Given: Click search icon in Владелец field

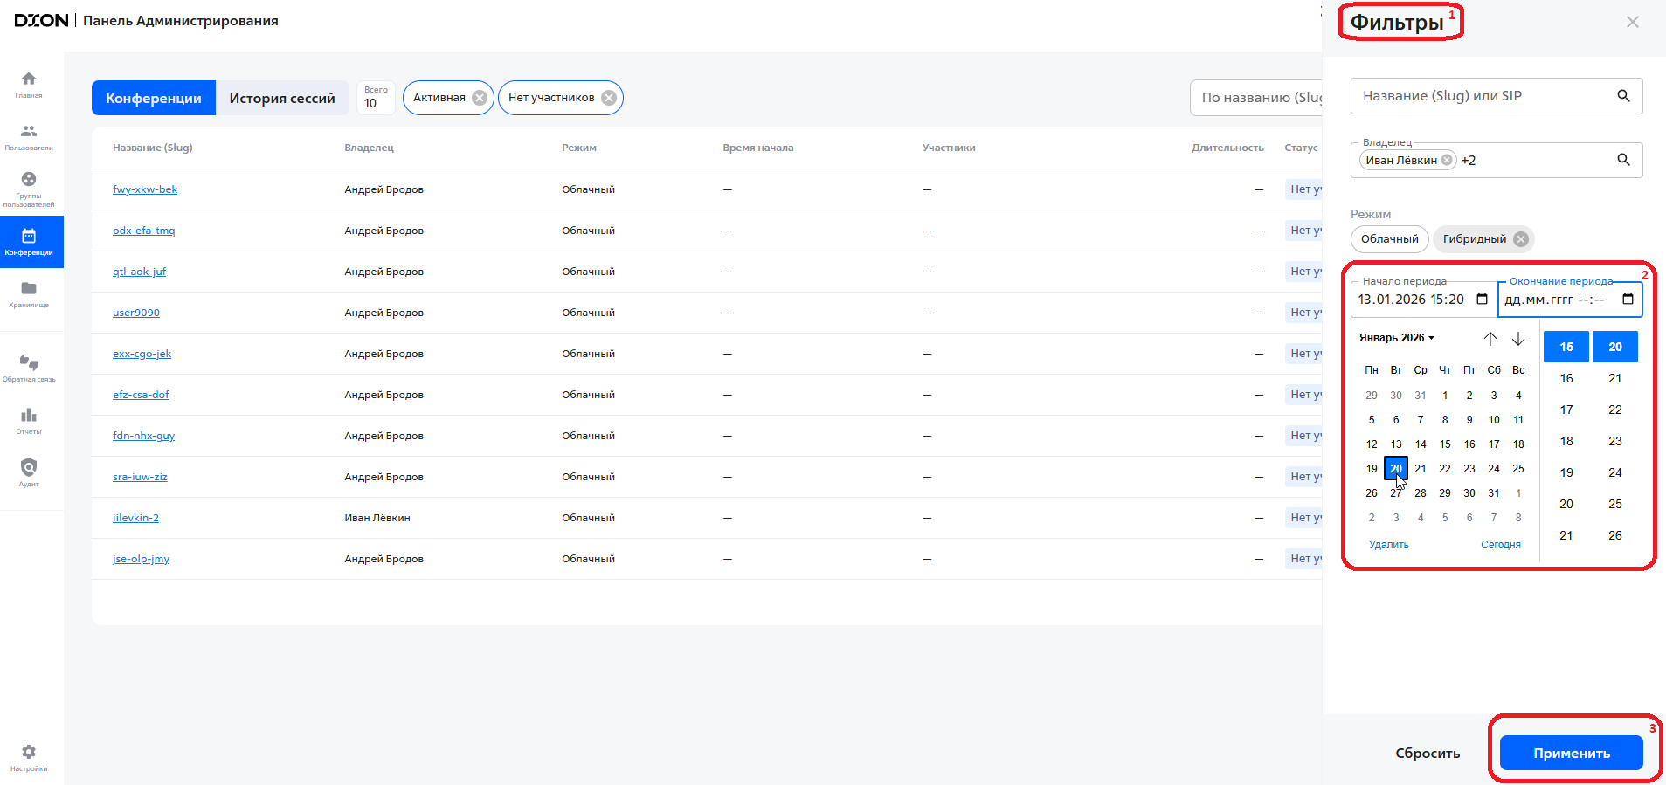Looking at the screenshot, I should pyautogui.click(x=1623, y=160).
